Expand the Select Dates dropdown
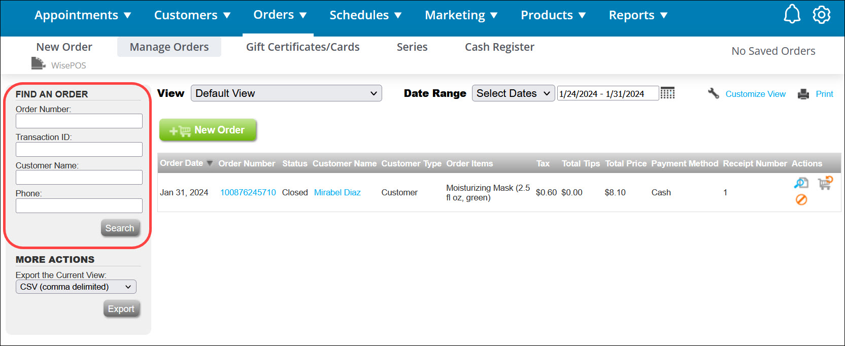Image resolution: width=845 pixels, height=346 pixels. (513, 93)
